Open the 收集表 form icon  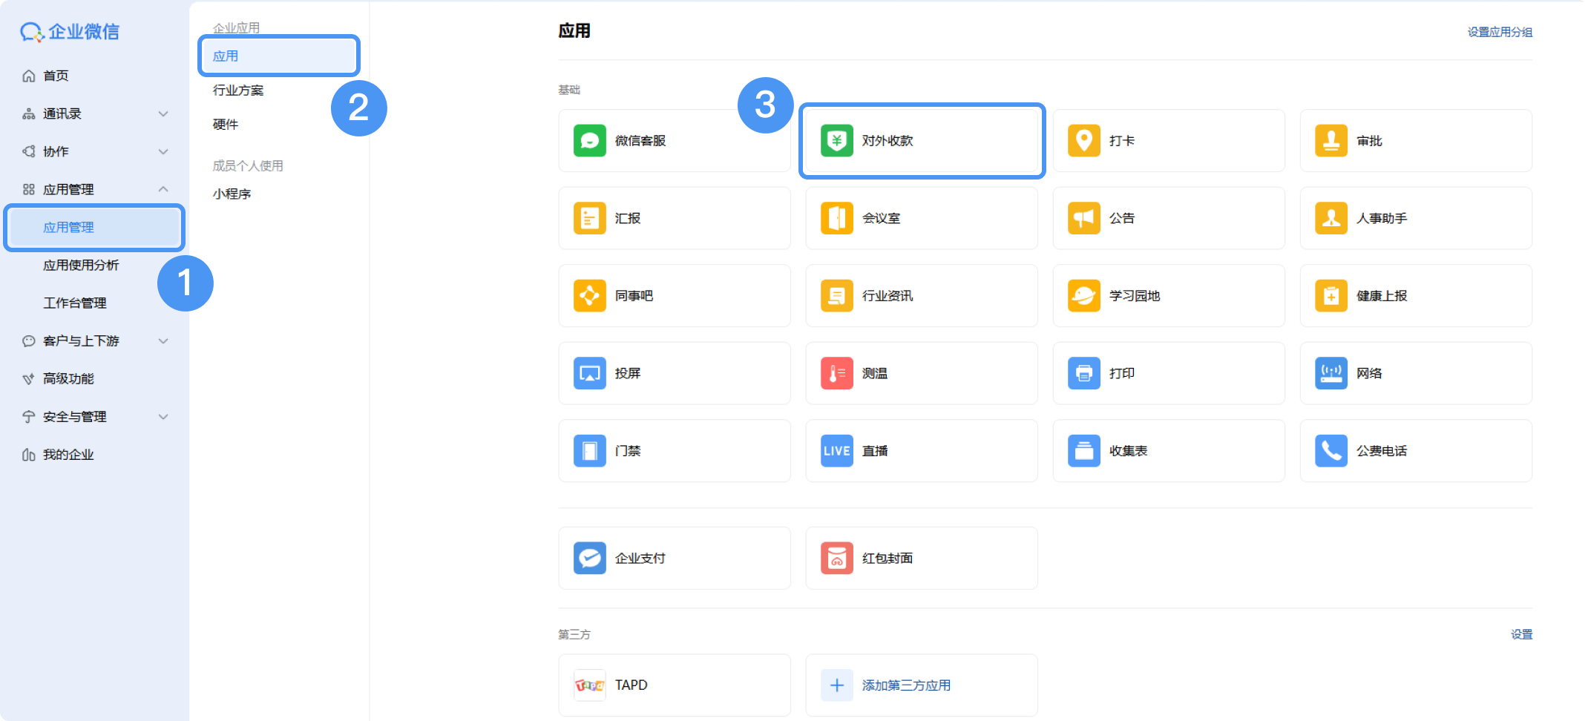pos(1083,451)
